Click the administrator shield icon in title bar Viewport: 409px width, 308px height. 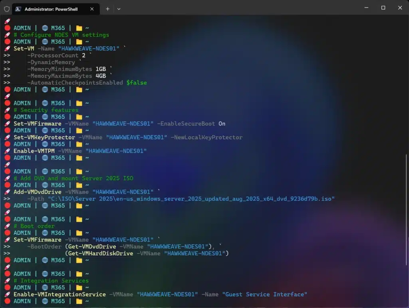[x=6, y=8]
